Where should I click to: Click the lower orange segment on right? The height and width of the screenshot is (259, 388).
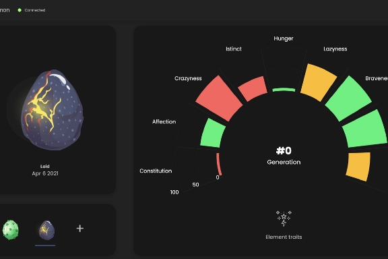[358, 167]
